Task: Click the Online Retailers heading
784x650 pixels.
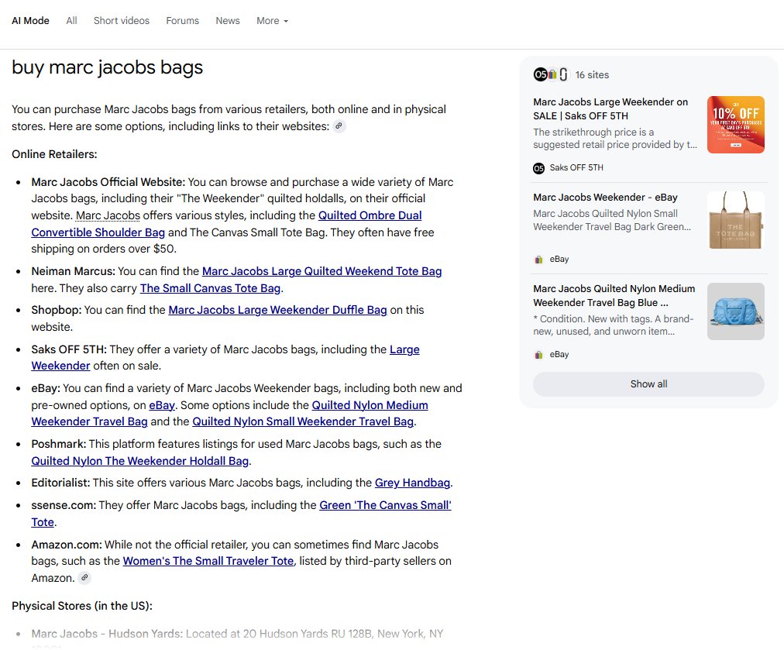Action: 54,154
